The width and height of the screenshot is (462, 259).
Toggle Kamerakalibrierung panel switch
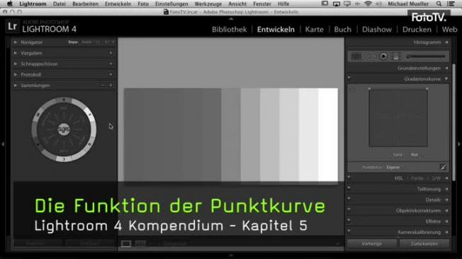349,231
